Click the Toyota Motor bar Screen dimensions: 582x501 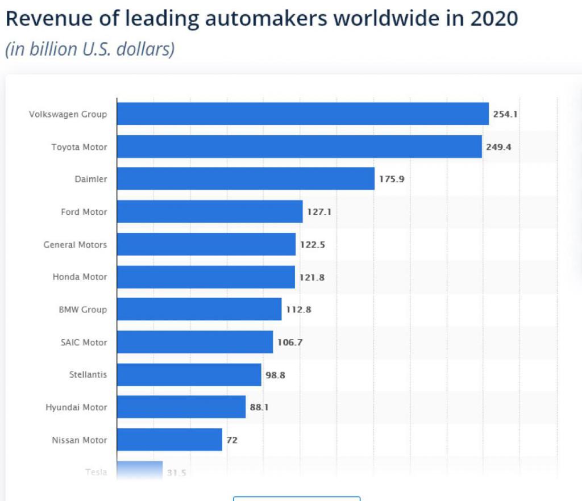point(300,147)
